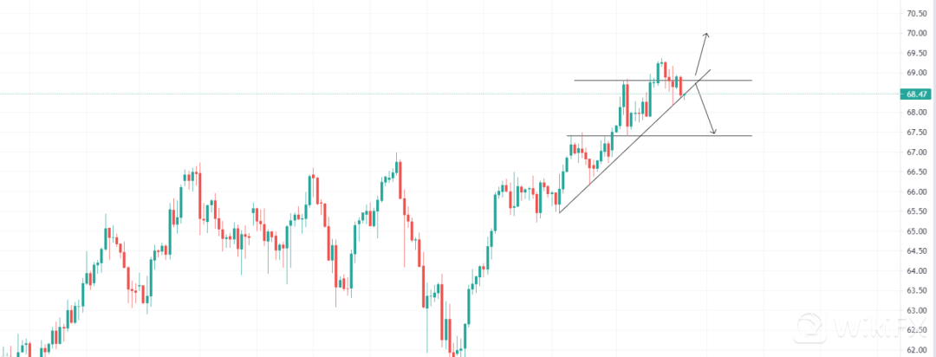Click the 67.50 price axis label

click(x=918, y=133)
